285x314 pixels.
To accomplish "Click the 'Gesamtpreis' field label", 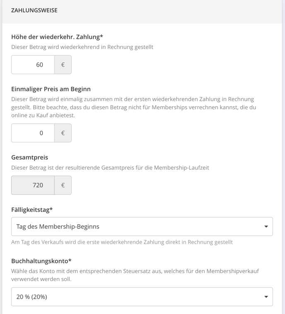I will 30,157.
